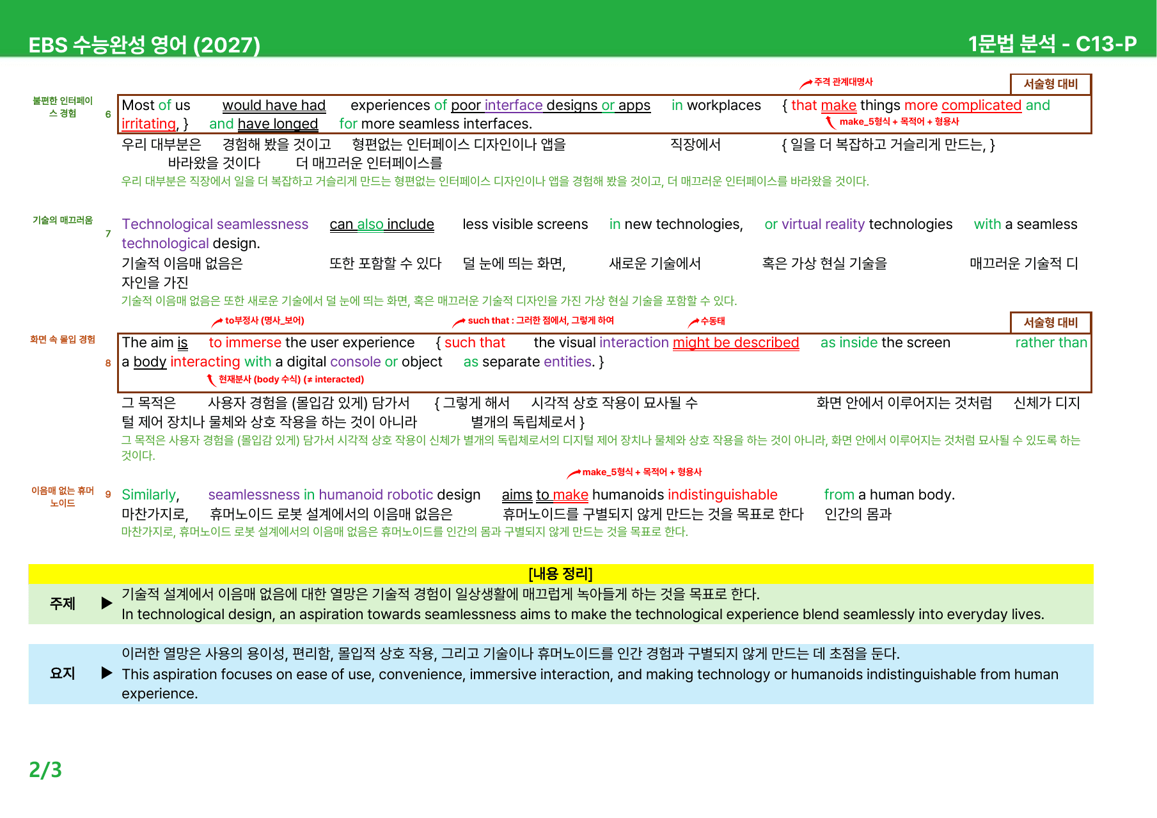Click sentence number 7
This screenshot has height=818, width=1157.
point(108,234)
